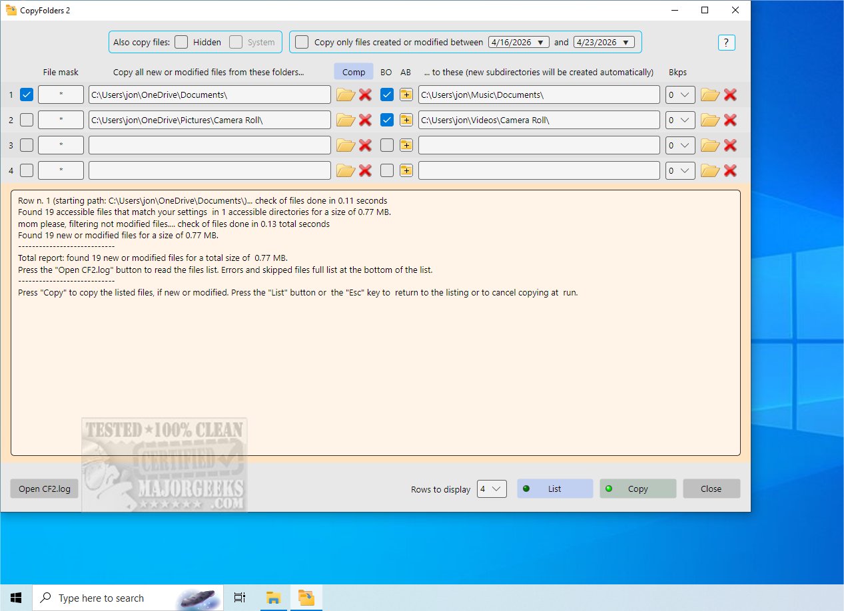Check the row 4 enable checkbox
844x611 pixels.
pyautogui.click(x=27, y=170)
